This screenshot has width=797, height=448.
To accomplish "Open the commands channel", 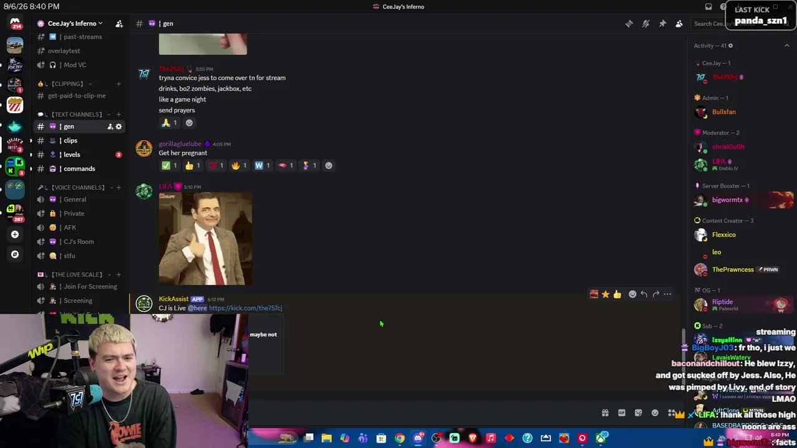I will point(78,169).
